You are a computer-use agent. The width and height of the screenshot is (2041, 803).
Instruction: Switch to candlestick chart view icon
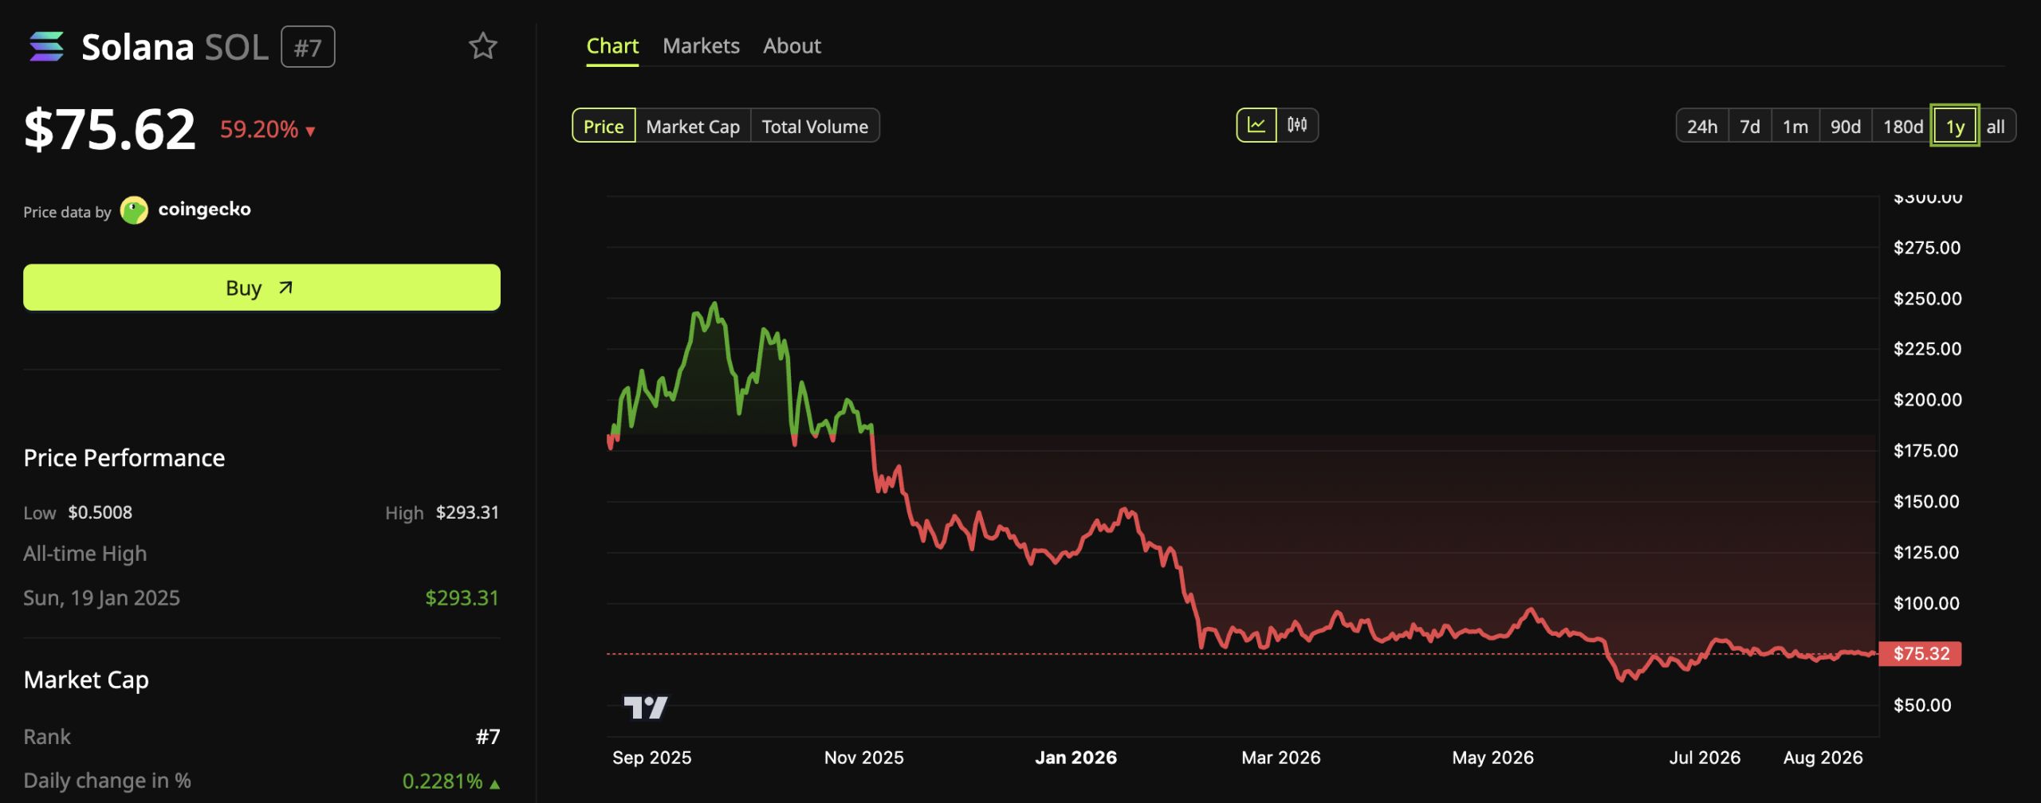(1297, 125)
